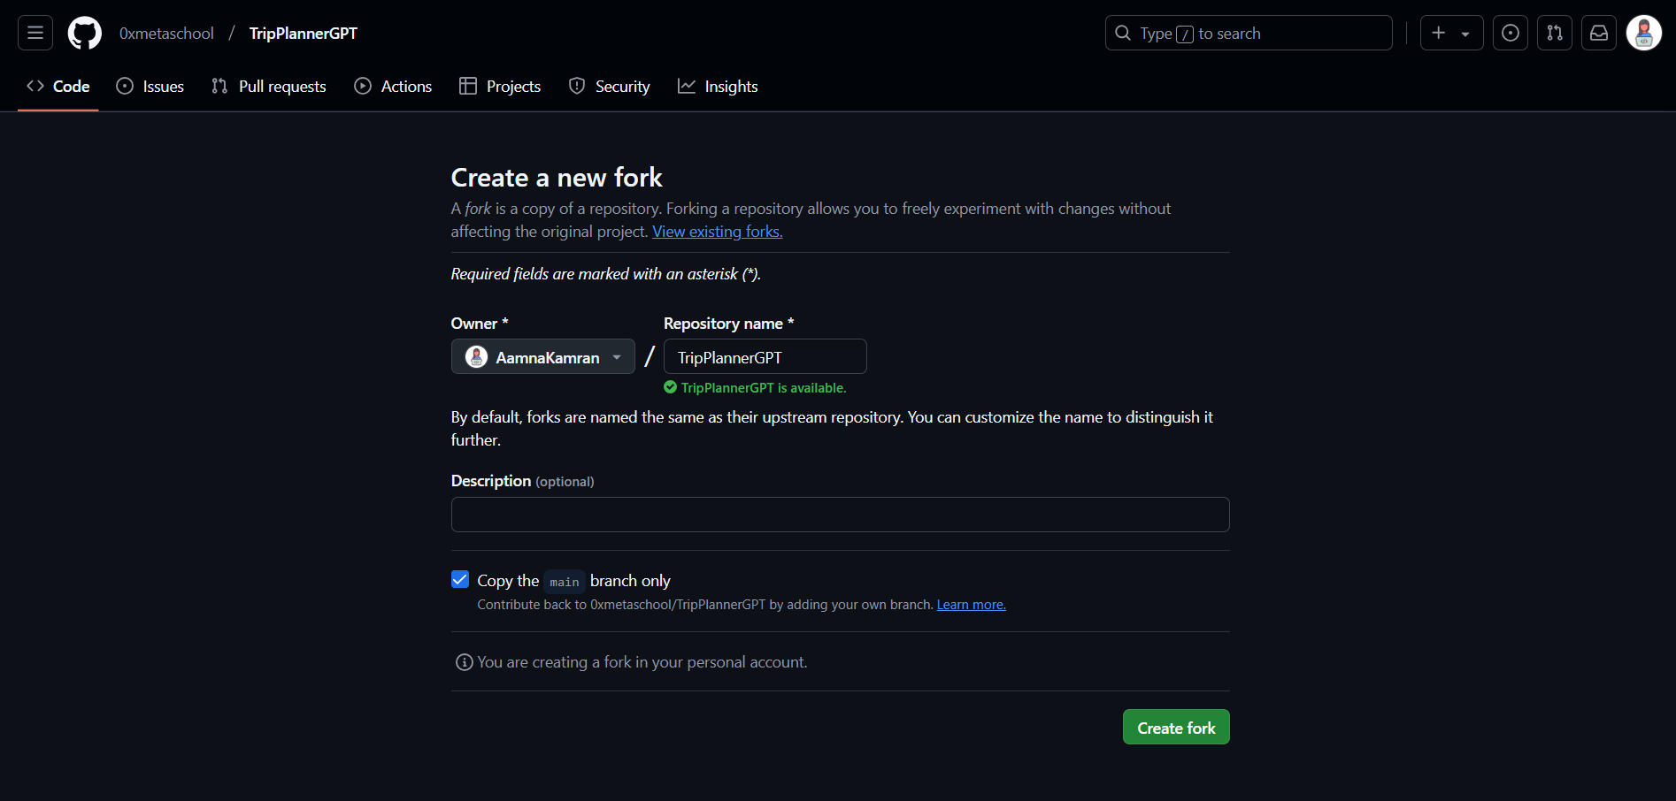Focus the Description text field
1676x801 pixels.
840,515
